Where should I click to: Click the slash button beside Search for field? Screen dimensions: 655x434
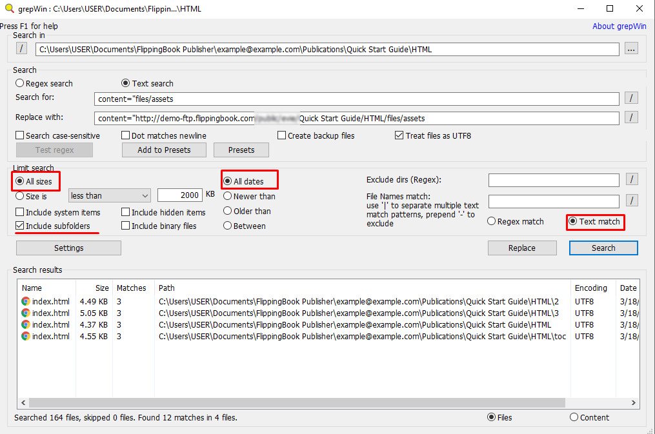[x=631, y=98]
